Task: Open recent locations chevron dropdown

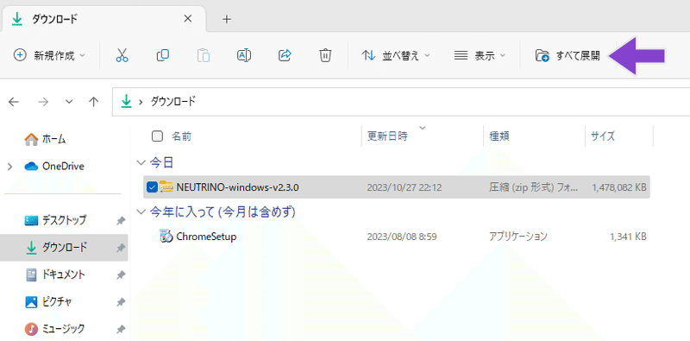Action: coord(69,102)
